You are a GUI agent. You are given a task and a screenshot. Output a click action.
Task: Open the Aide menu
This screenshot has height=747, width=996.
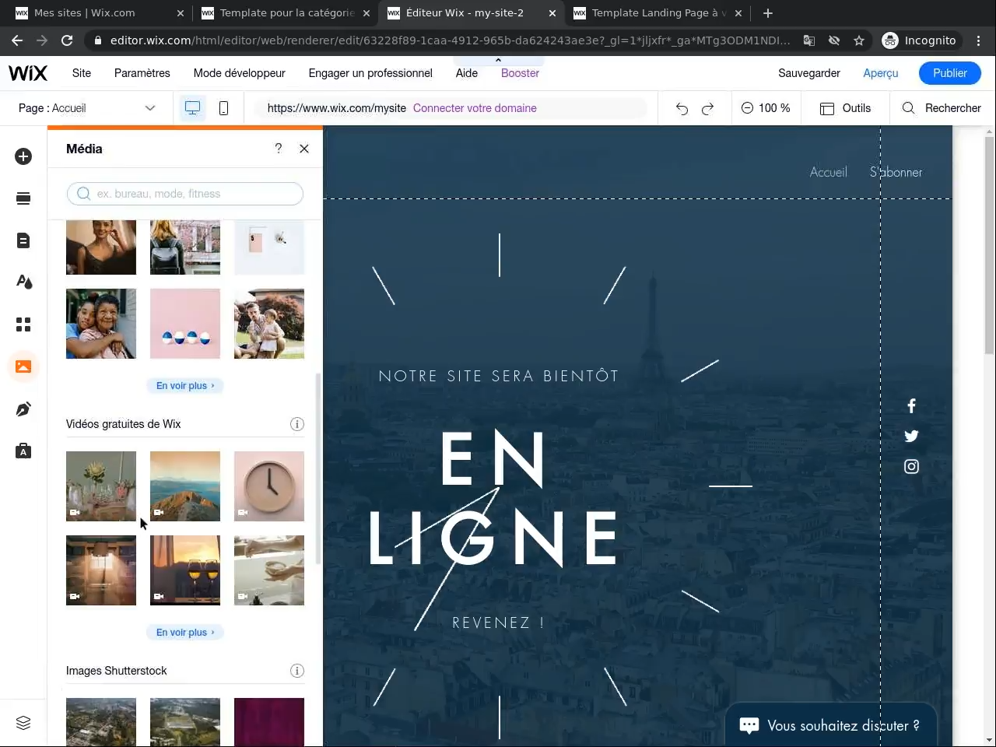[467, 73]
